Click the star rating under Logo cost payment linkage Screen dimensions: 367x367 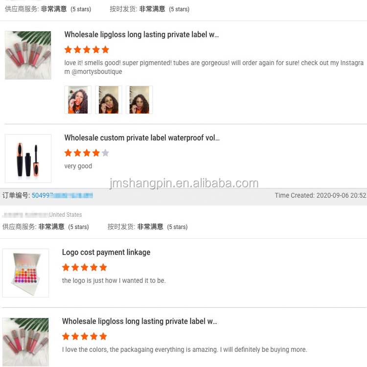click(85, 267)
